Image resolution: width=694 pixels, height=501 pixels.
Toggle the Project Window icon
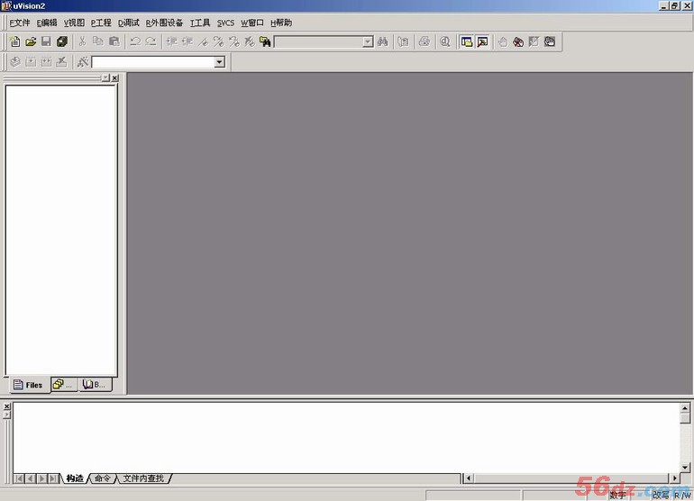pyautogui.click(x=467, y=41)
